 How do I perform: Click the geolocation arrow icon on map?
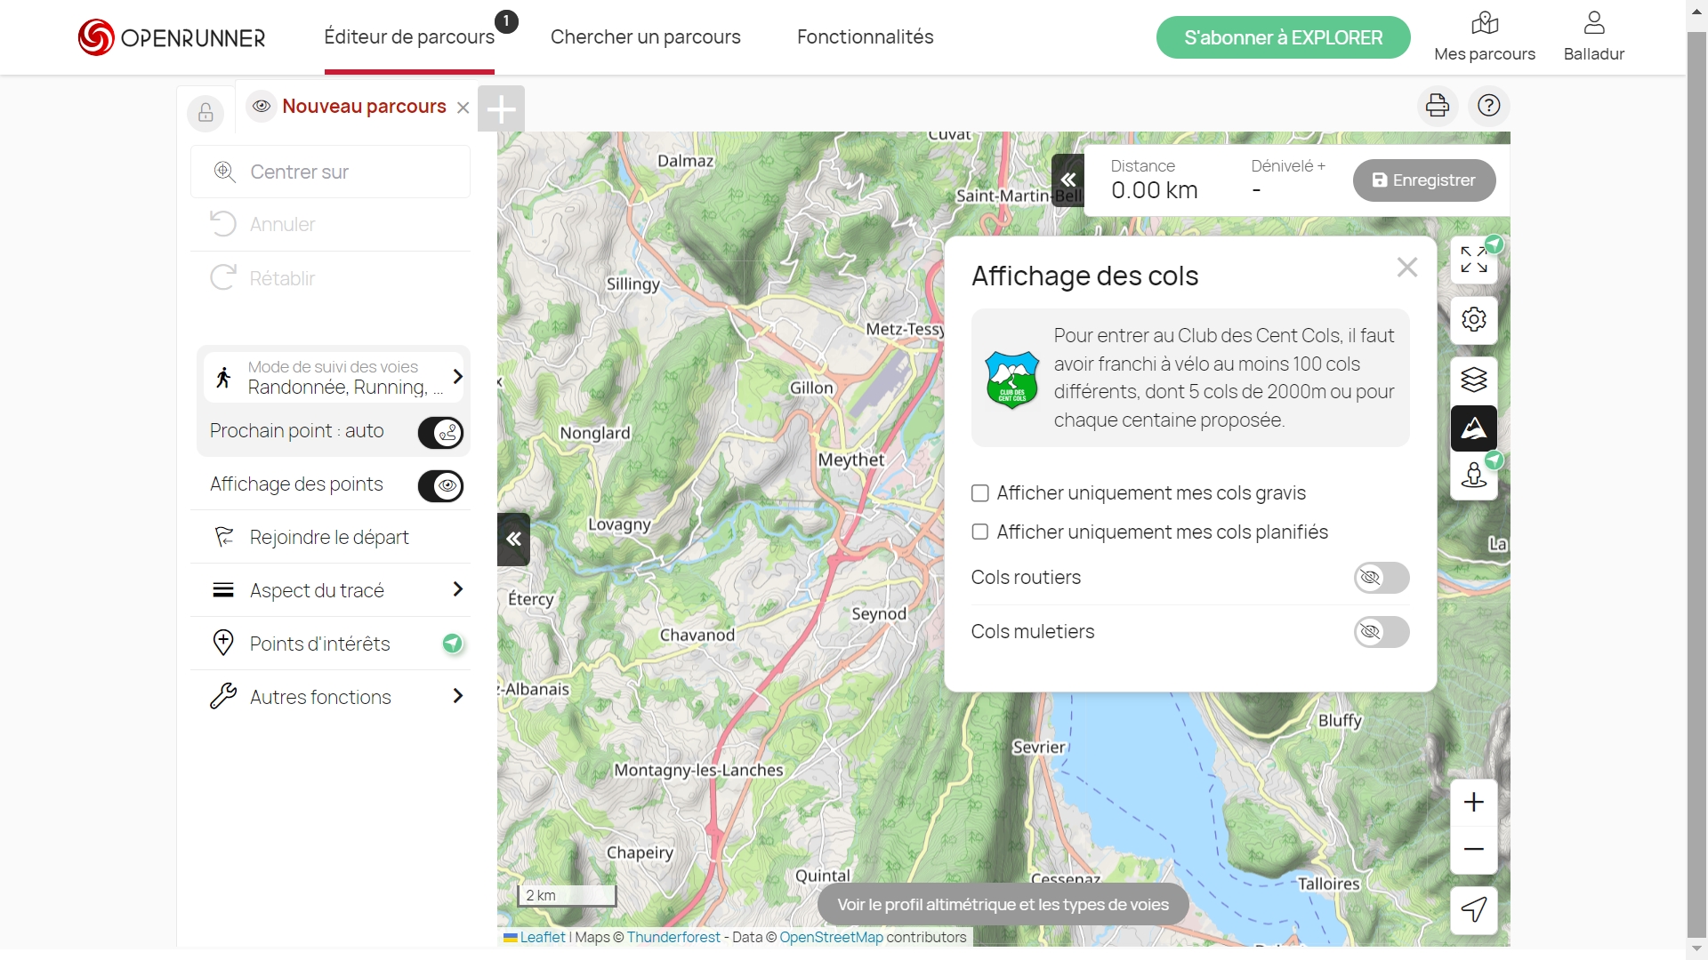(1473, 909)
